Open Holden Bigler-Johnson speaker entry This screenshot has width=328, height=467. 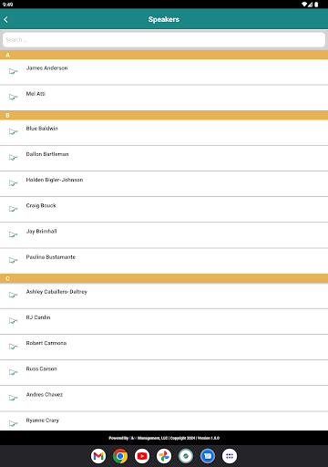(x=164, y=184)
